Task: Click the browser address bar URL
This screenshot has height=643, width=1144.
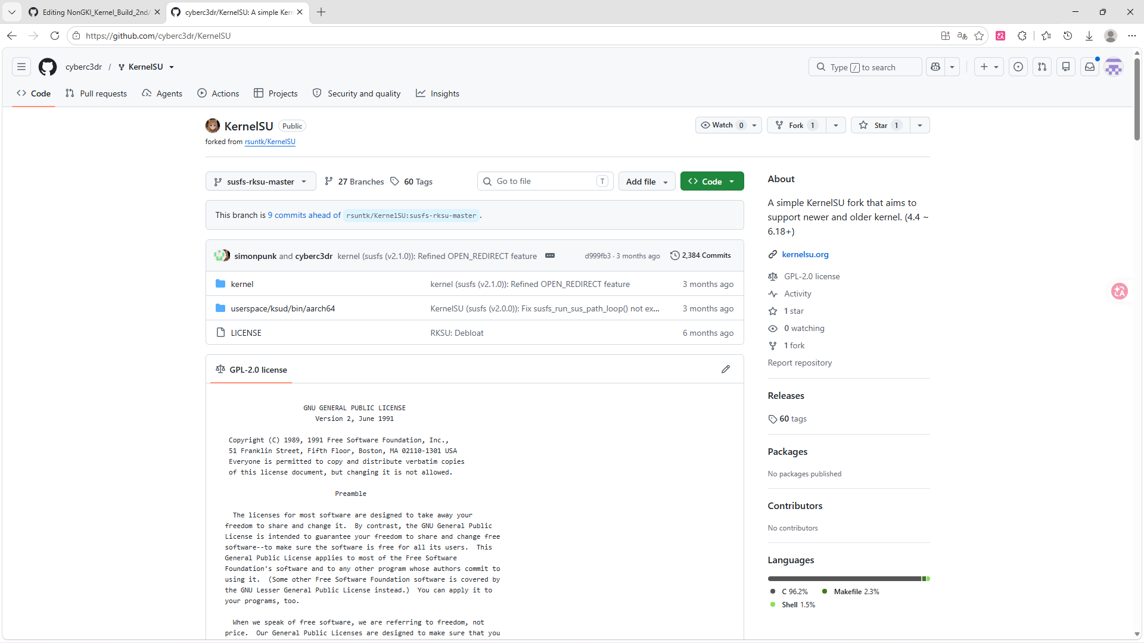Action: (x=158, y=36)
